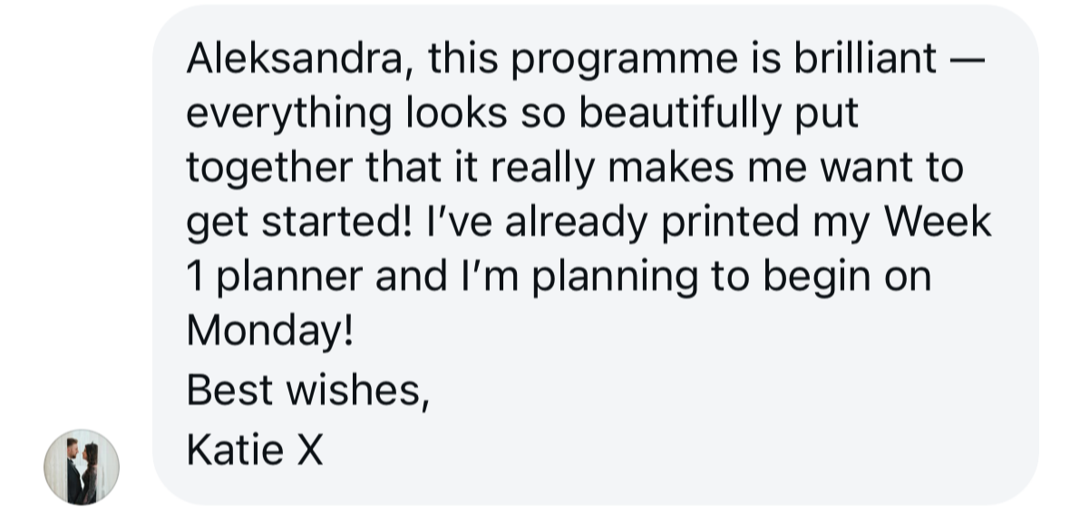Select the word "makes" in third line

click(x=671, y=168)
